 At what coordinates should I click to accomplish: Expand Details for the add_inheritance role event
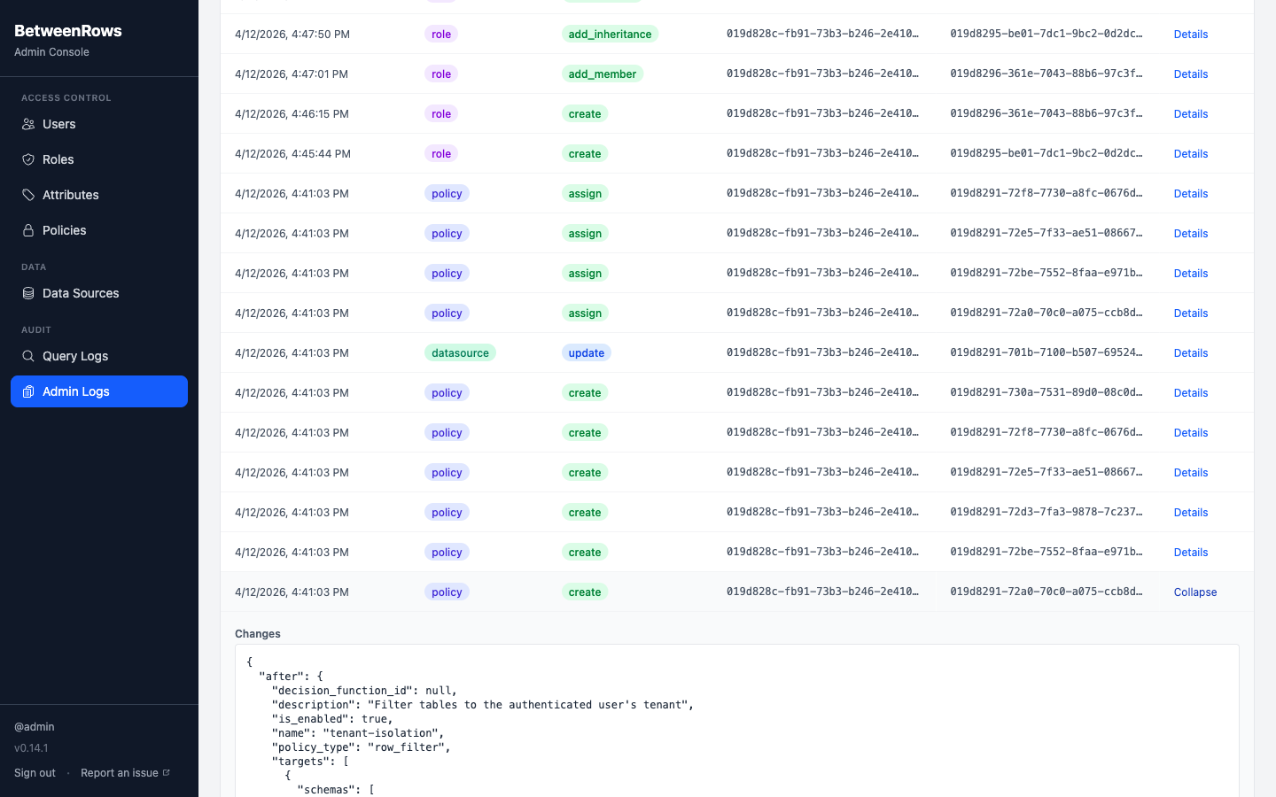1190,34
